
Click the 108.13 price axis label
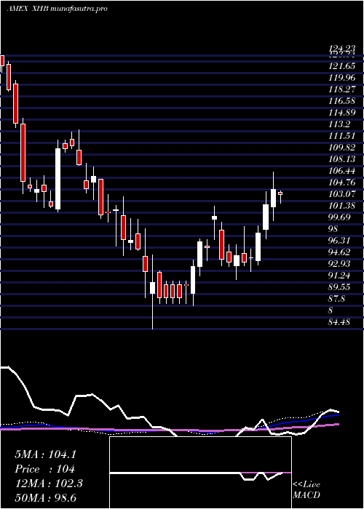(x=342, y=159)
